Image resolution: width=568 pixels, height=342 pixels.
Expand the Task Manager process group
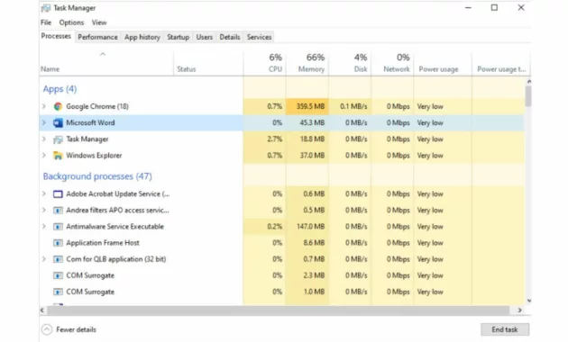tap(44, 139)
